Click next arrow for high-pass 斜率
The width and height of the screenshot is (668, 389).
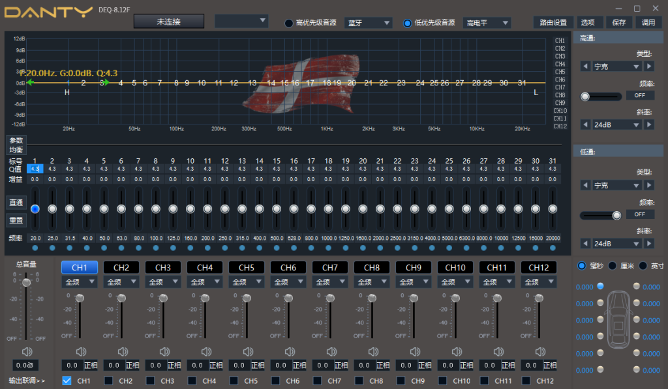649,124
